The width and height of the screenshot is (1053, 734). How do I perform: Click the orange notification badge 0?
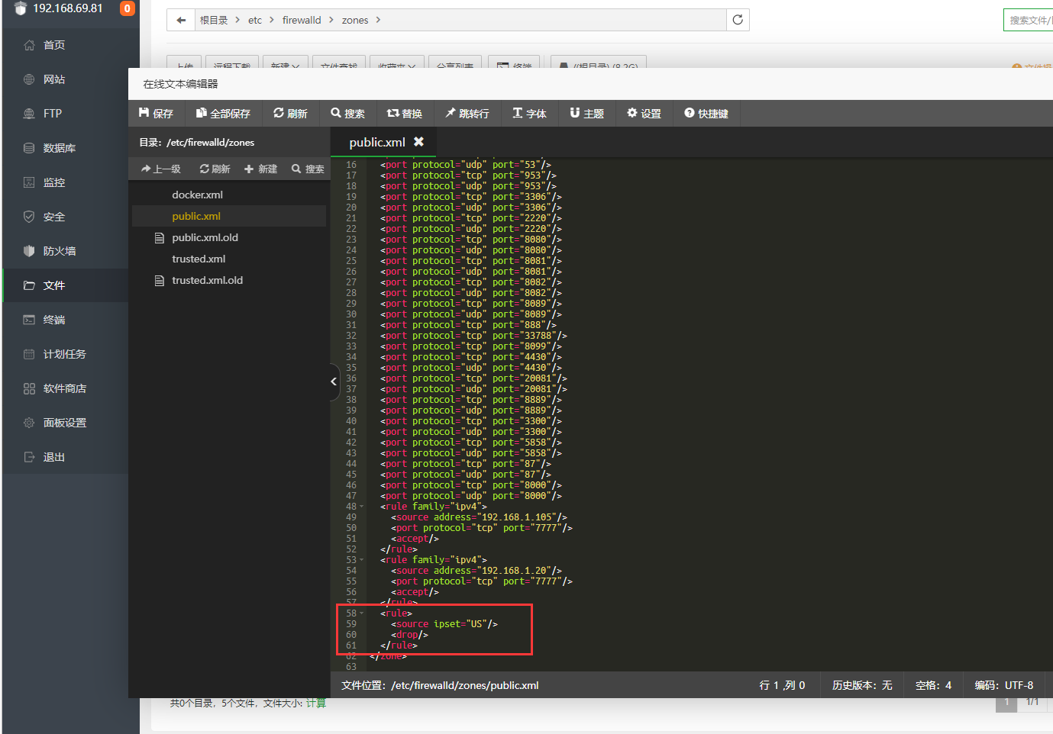128,8
